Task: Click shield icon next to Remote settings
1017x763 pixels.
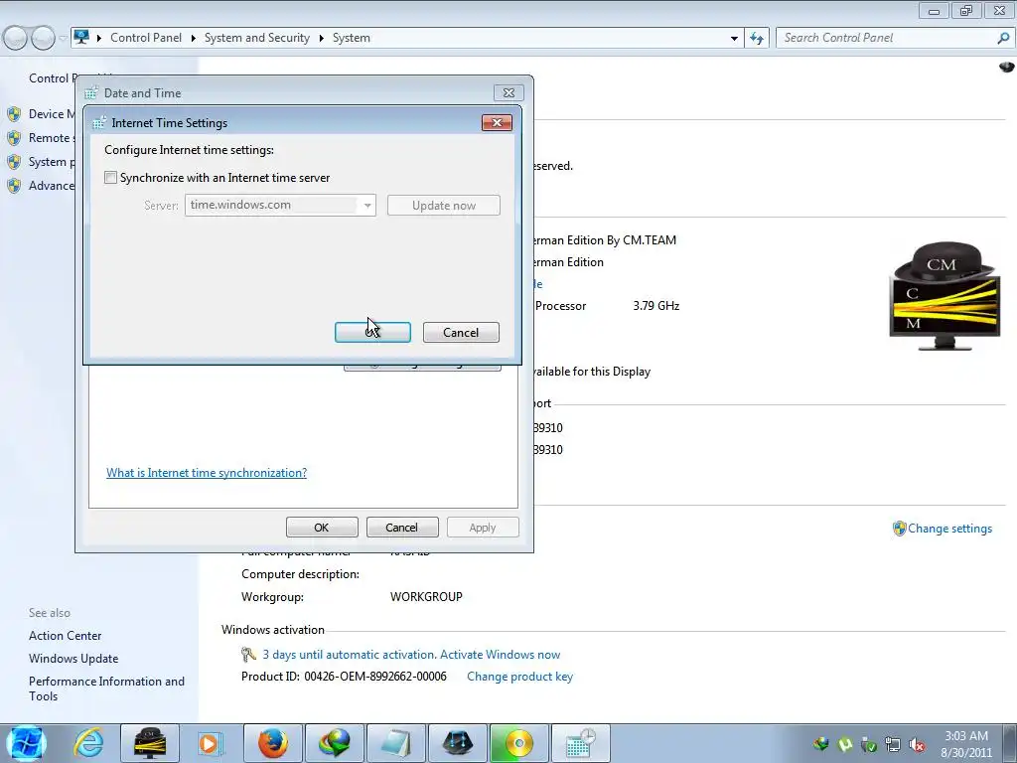Action: (x=14, y=138)
